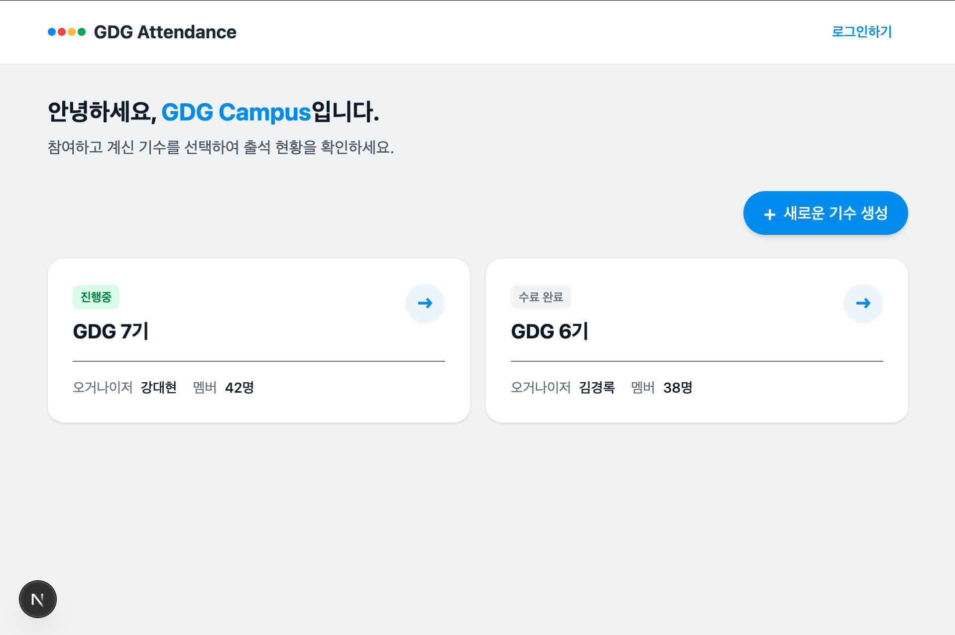Click the arrow icon on GDG 6기 card

coord(863,303)
